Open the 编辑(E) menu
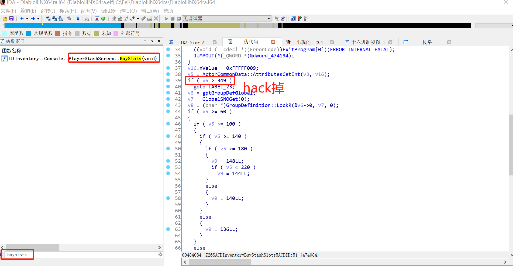 click(28, 11)
